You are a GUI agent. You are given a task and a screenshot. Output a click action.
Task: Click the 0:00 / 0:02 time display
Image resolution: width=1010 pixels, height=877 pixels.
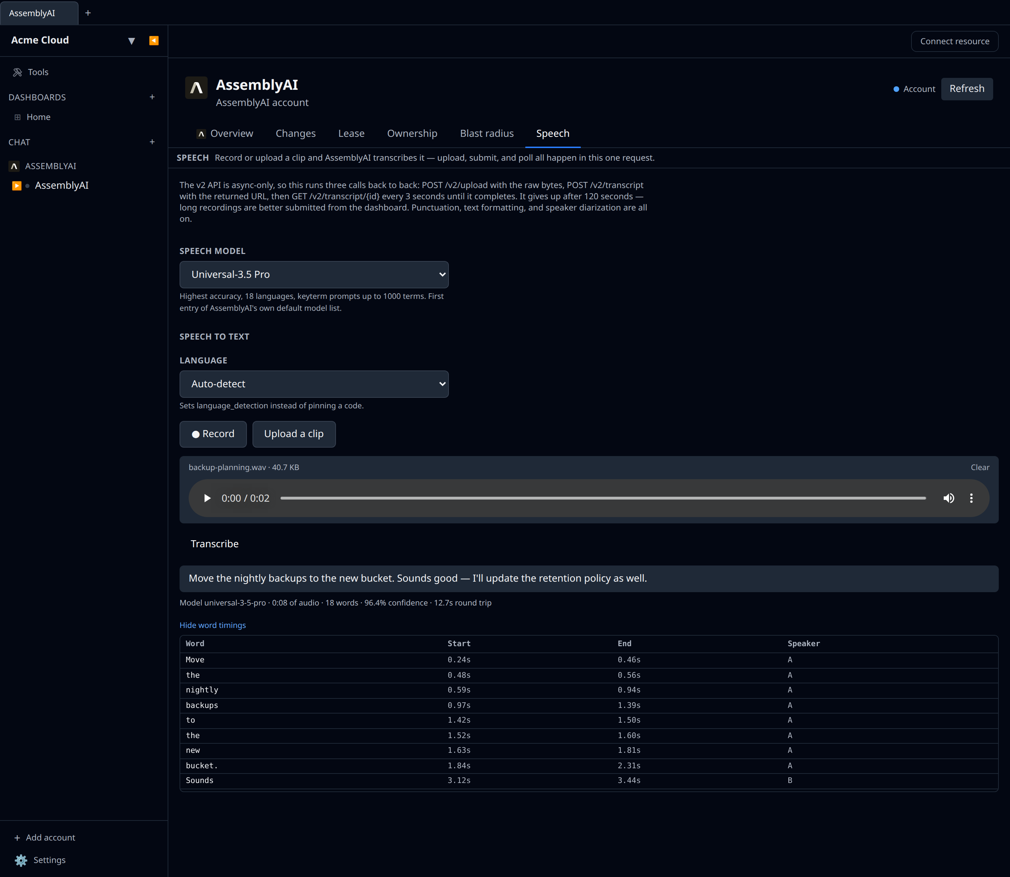pos(245,498)
